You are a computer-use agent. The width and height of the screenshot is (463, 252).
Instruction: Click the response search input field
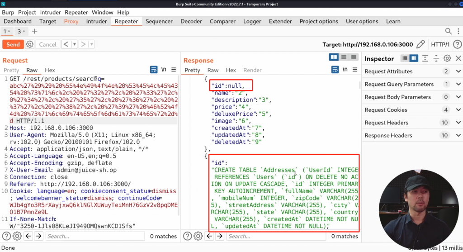pyautogui.click(x=276, y=236)
